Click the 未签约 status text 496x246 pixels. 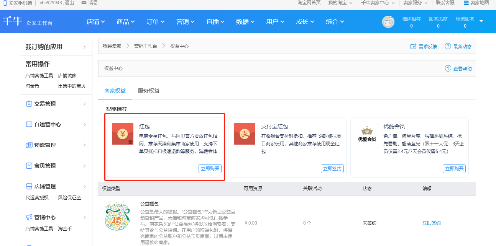tap(369, 223)
